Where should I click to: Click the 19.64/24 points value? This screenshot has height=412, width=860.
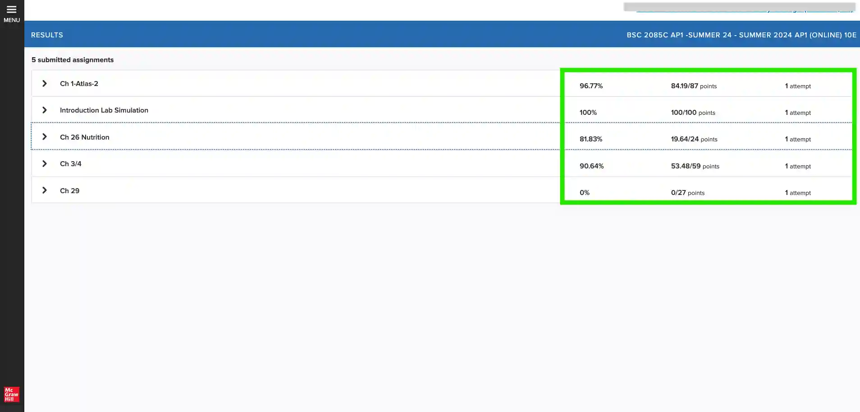tap(694, 139)
